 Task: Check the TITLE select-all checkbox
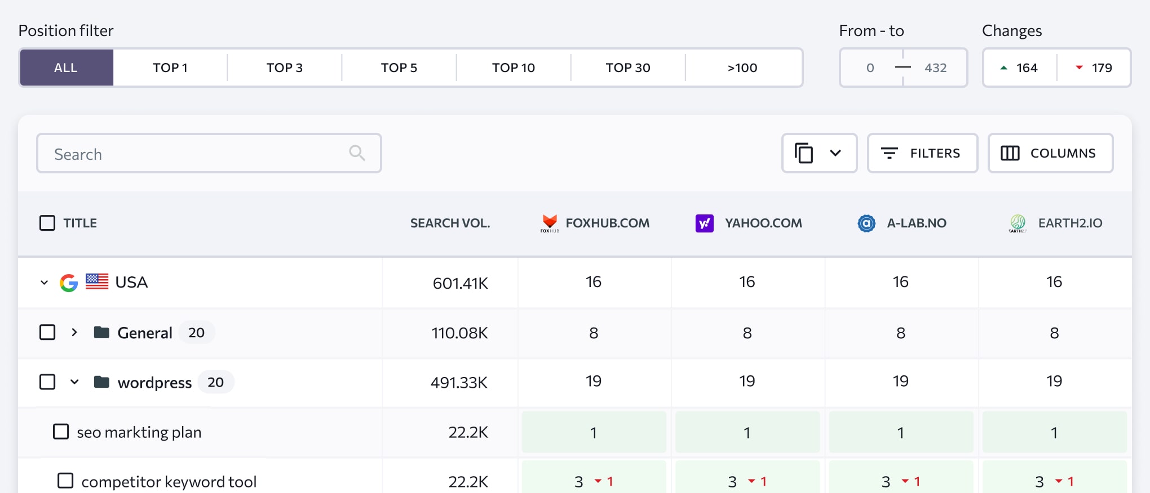pyautogui.click(x=47, y=223)
